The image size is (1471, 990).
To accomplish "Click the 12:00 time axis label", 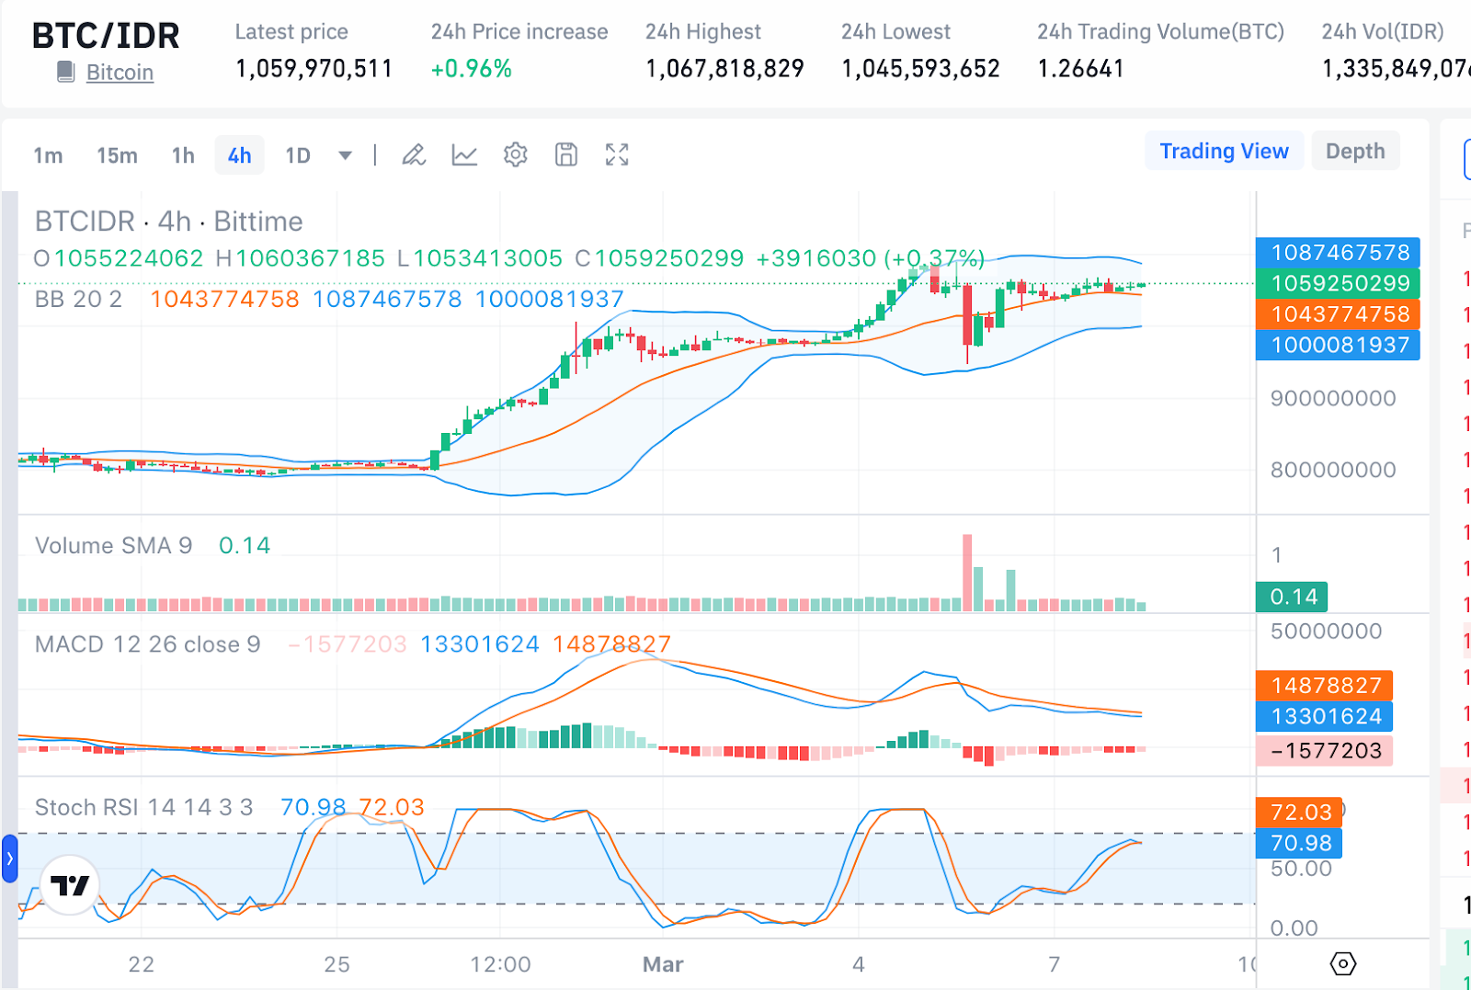I will click(500, 964).
